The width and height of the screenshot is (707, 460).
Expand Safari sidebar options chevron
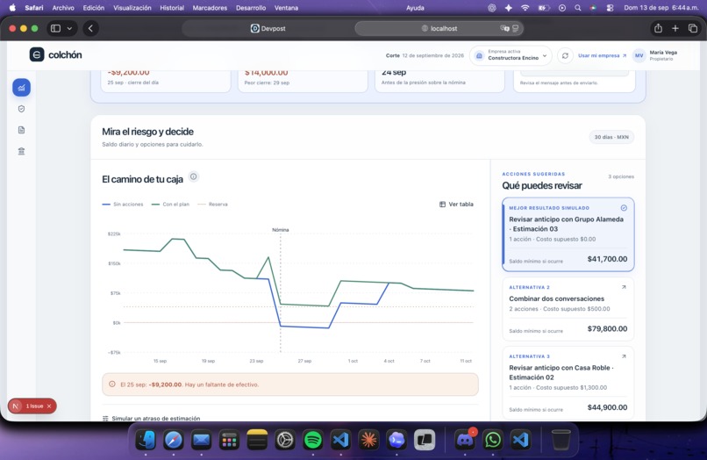tap(69, 28)
